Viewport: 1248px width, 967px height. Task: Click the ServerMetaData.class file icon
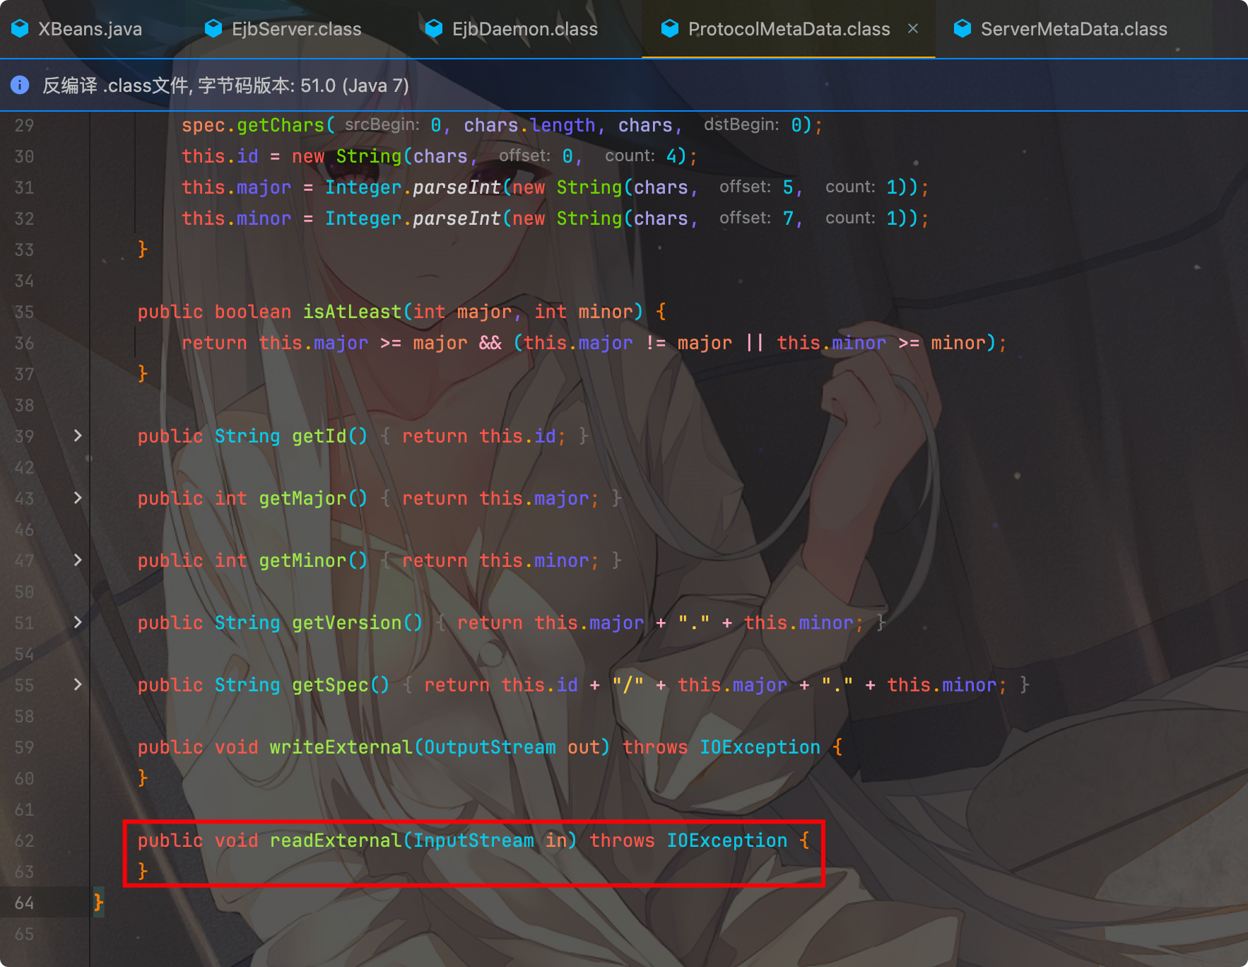pyautogui.click(x=962, y=28)
